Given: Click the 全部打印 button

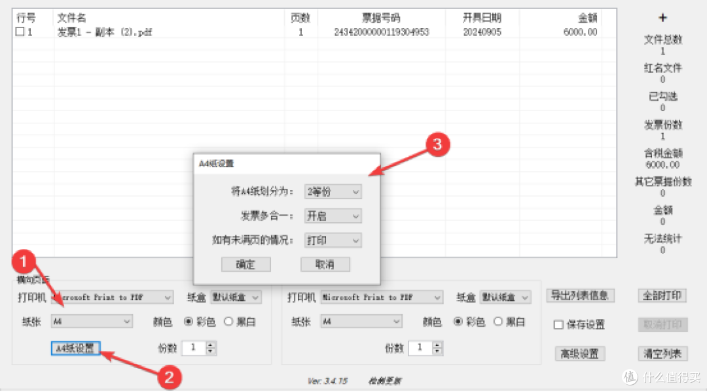Looking at the screenshot, I should (x=662, y=296).
